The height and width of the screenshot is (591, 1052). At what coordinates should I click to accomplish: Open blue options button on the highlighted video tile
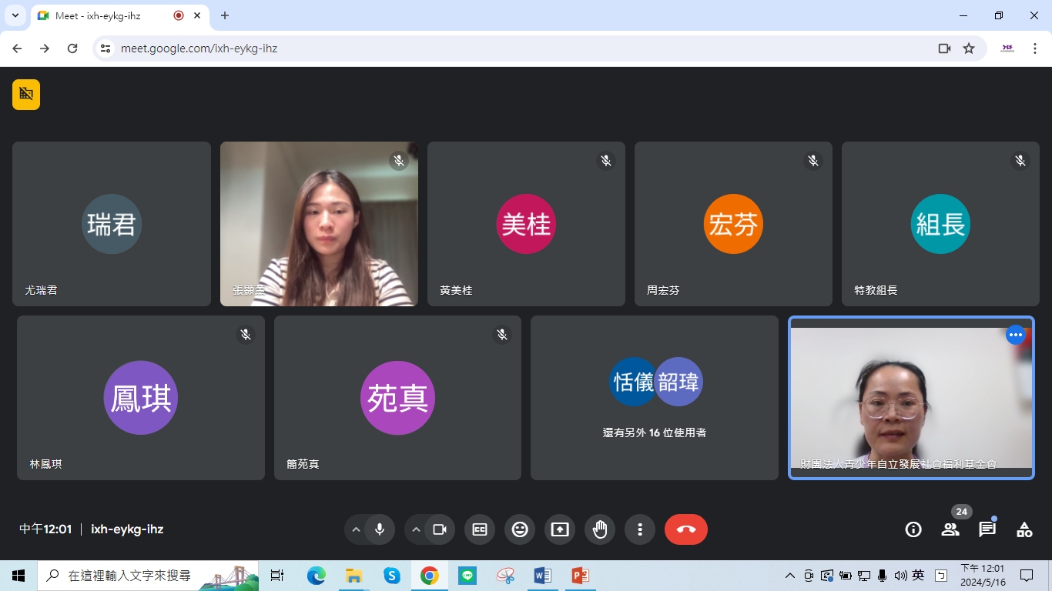(x=1016, y=335)
